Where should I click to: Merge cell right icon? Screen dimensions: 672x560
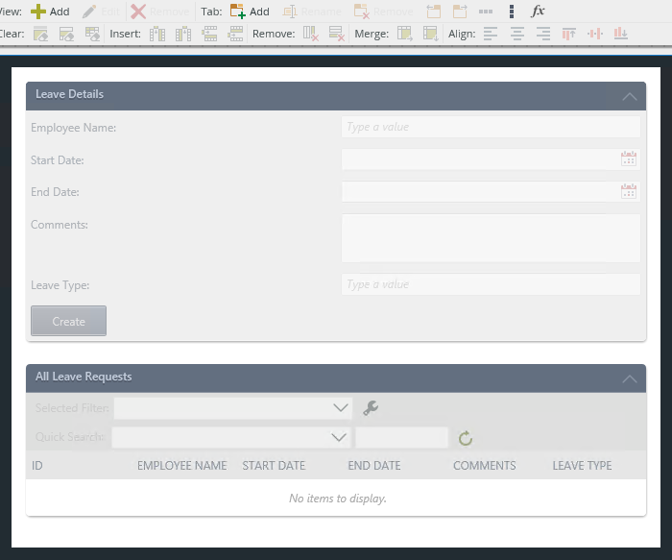[405, 34]
